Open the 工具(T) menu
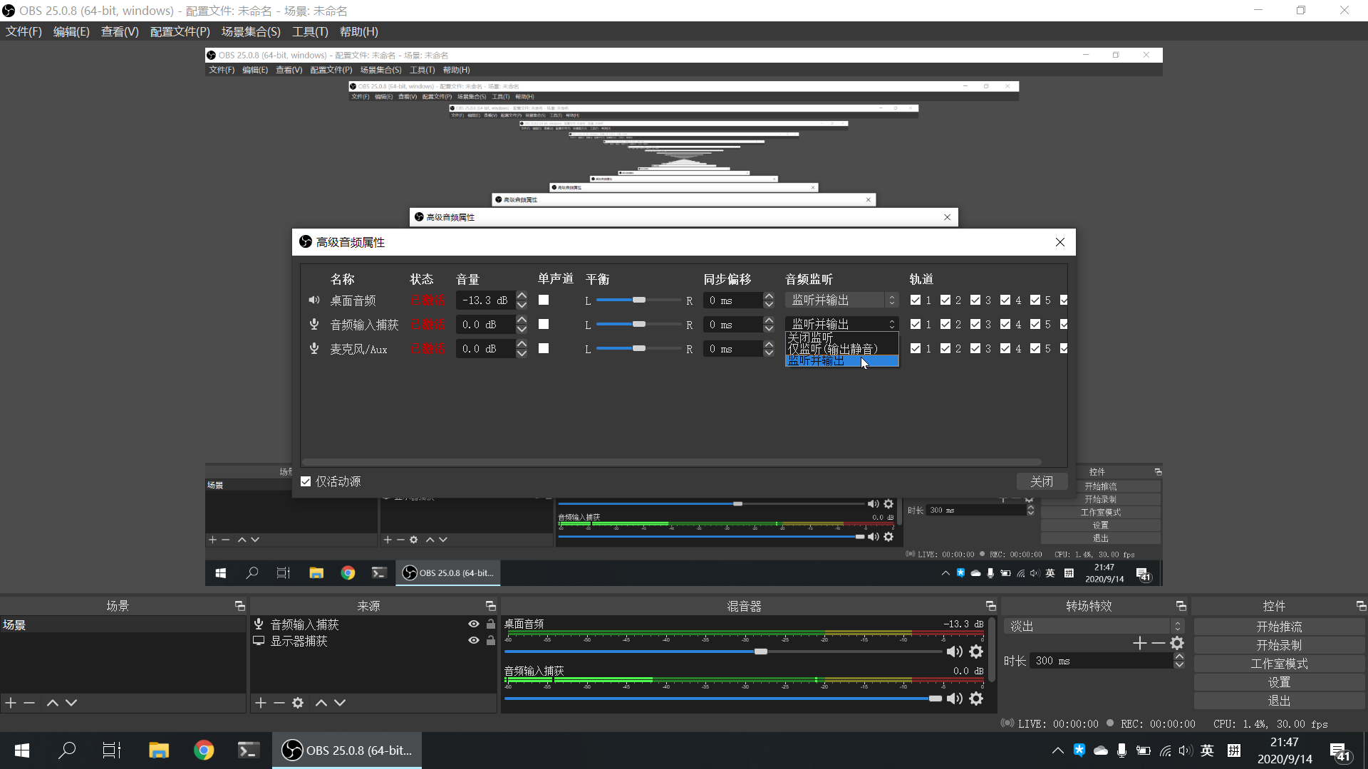This screenshot has height=769, width=1368. [310, 31]
